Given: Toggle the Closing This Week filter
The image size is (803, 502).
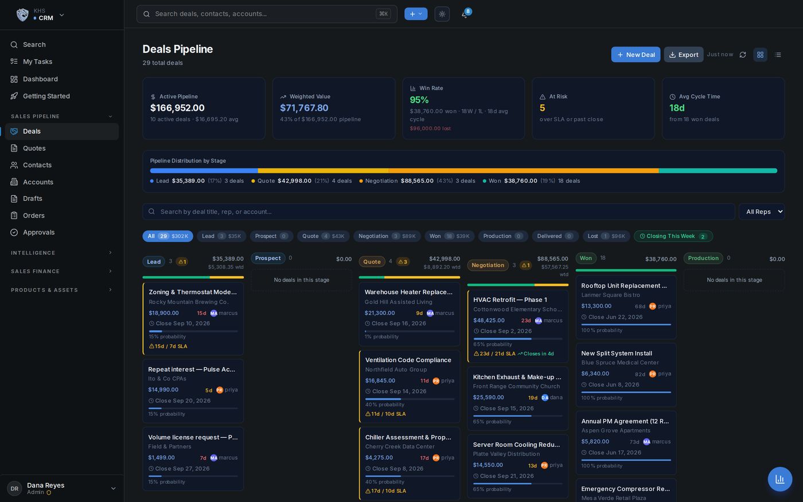Looking at the screenshot, I should pyautogui.click(x=673, y=236).
